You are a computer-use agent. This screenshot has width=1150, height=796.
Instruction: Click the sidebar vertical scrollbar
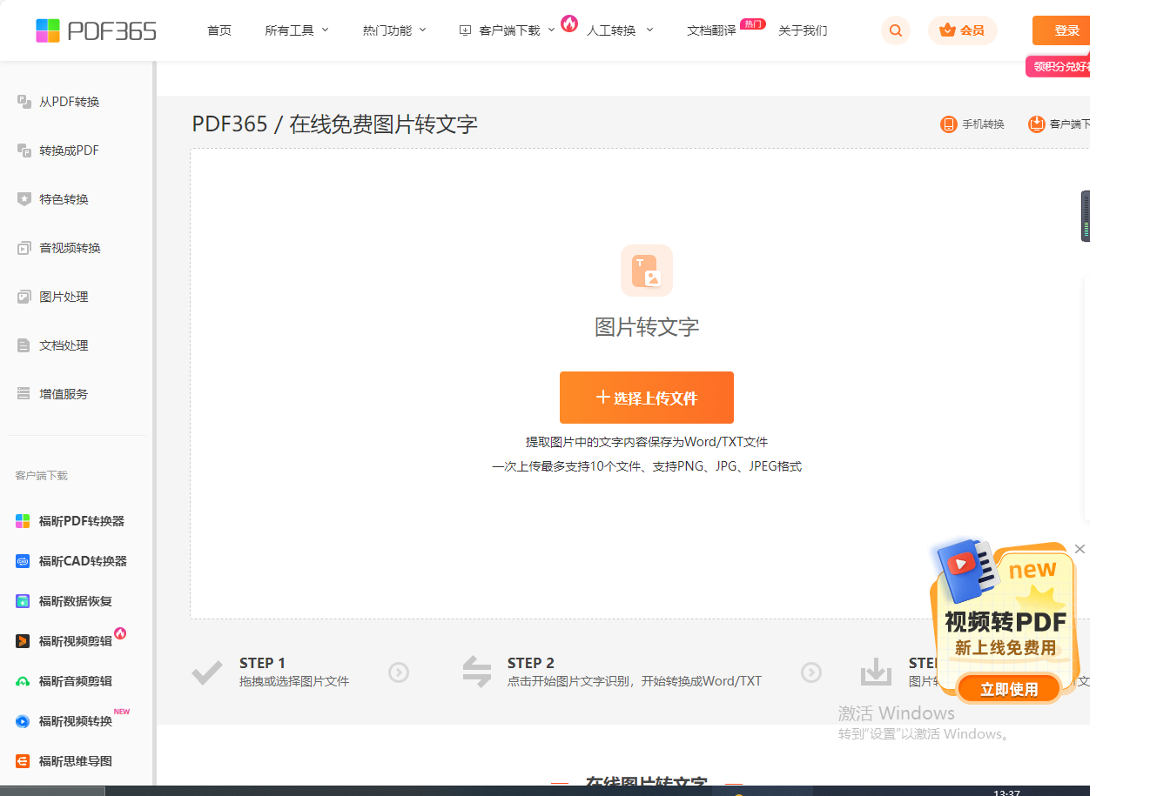coord(154,423)
